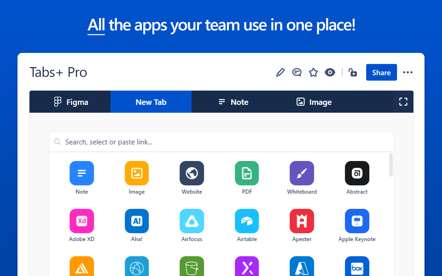Image resolution: width=442 pixels, height=276 pixels.
Task: Click the teal globe network app icon
Action: click(x=137, y=266)
